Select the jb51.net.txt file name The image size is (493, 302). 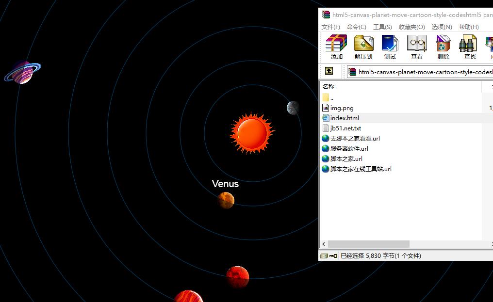345,128
